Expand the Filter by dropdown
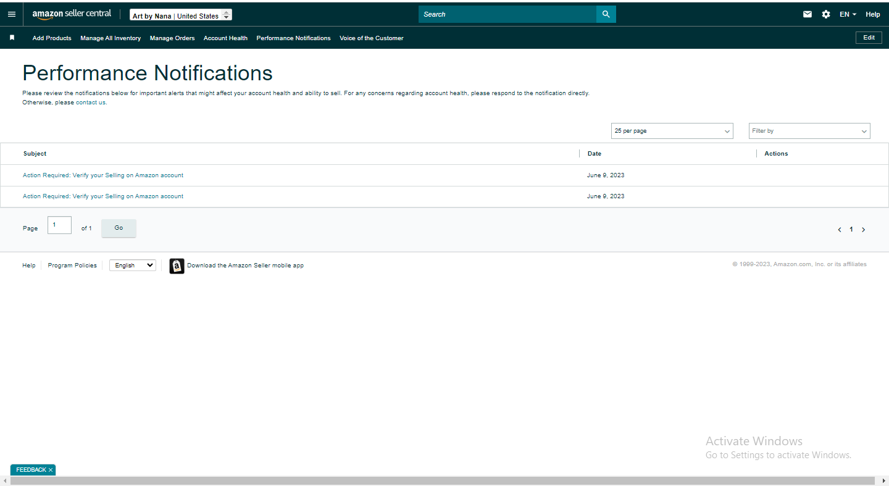Screen dimensions: 889x486 click(809, 131)
